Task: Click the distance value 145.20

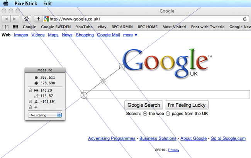Action: [x=46, y=90]
